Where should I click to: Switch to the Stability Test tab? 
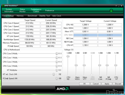45,16
